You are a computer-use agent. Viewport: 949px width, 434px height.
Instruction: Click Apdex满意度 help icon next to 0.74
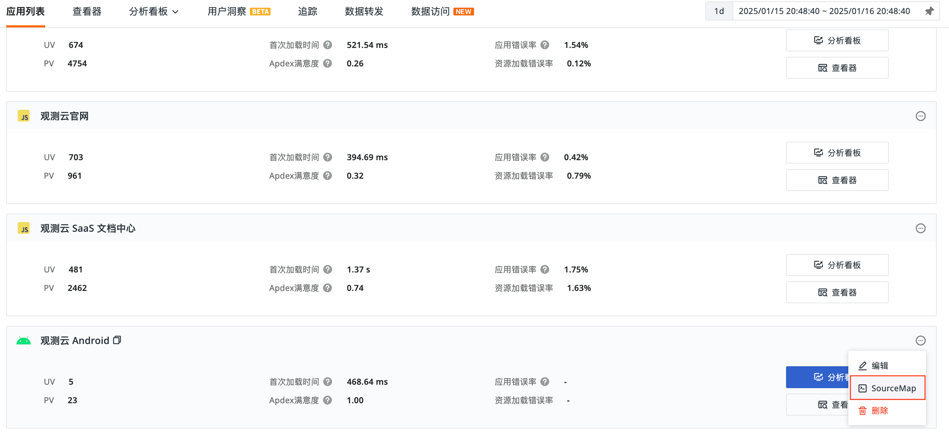327,288
